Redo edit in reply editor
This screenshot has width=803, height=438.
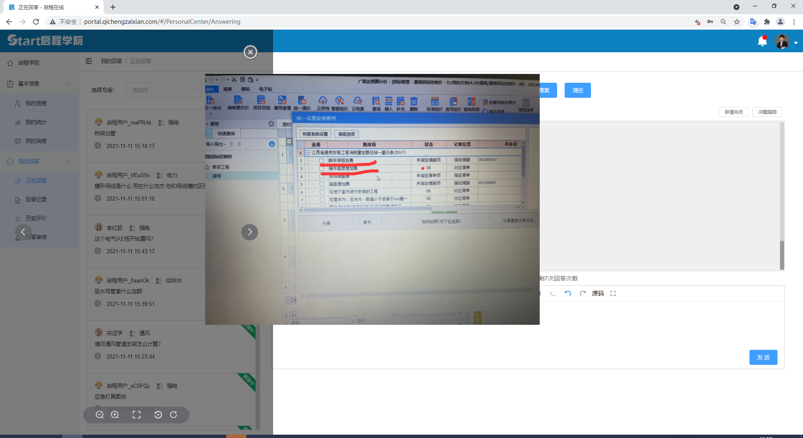click(x=583, y=293)
